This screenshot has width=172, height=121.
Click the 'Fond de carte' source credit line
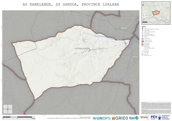[69, 118]
